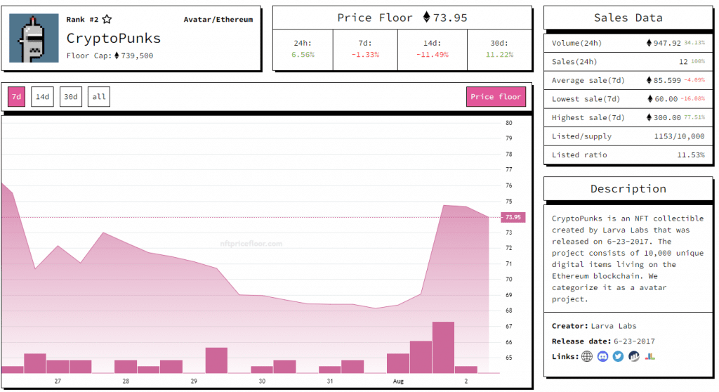The image size is (719, 392).
Task: Click the Ethereum icon beside price floor value
Action: pyautogui.click(x=426, y=18)
